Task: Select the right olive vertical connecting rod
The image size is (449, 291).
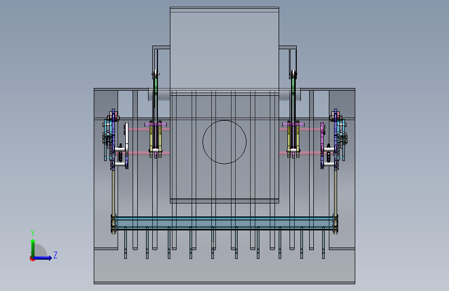Action: pos(336,193)
